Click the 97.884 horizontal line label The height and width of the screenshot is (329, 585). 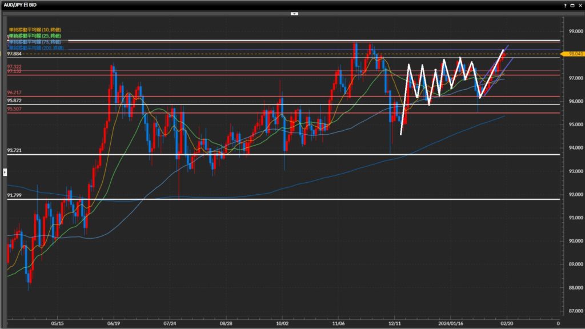(x=14, y=54)
